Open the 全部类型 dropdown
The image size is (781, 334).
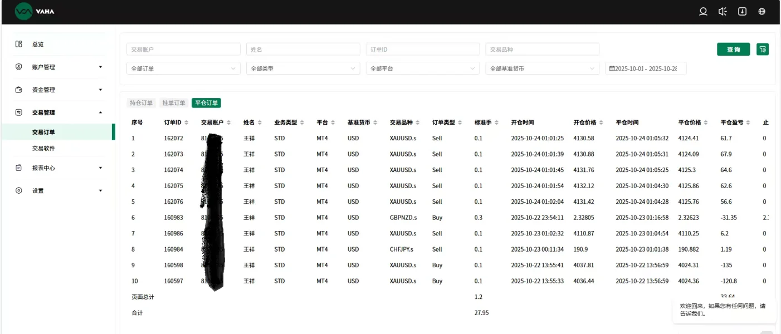tap(303, 68)
